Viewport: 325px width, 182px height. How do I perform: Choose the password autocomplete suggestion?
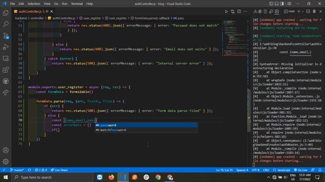(x=146, y=125)
